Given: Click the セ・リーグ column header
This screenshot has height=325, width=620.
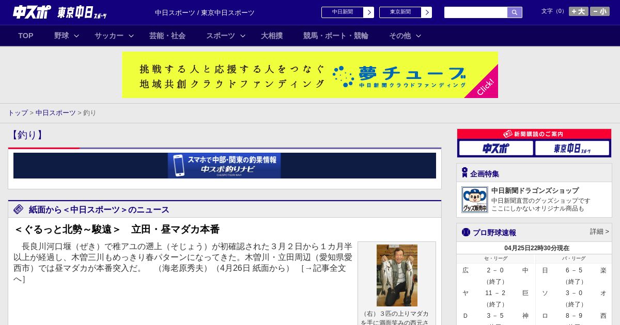Looking at the screenshot, I should coord(496,258).
